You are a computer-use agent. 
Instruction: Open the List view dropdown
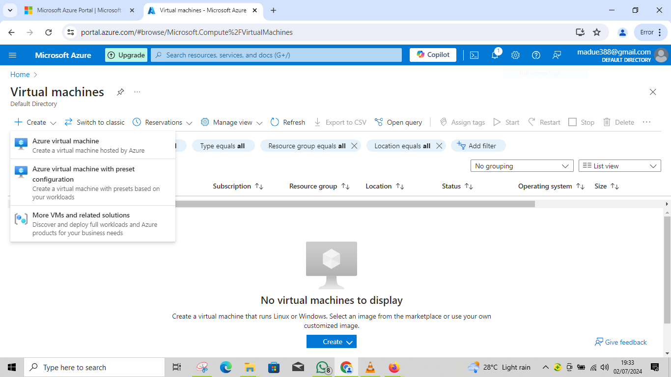tap(620, 166)
